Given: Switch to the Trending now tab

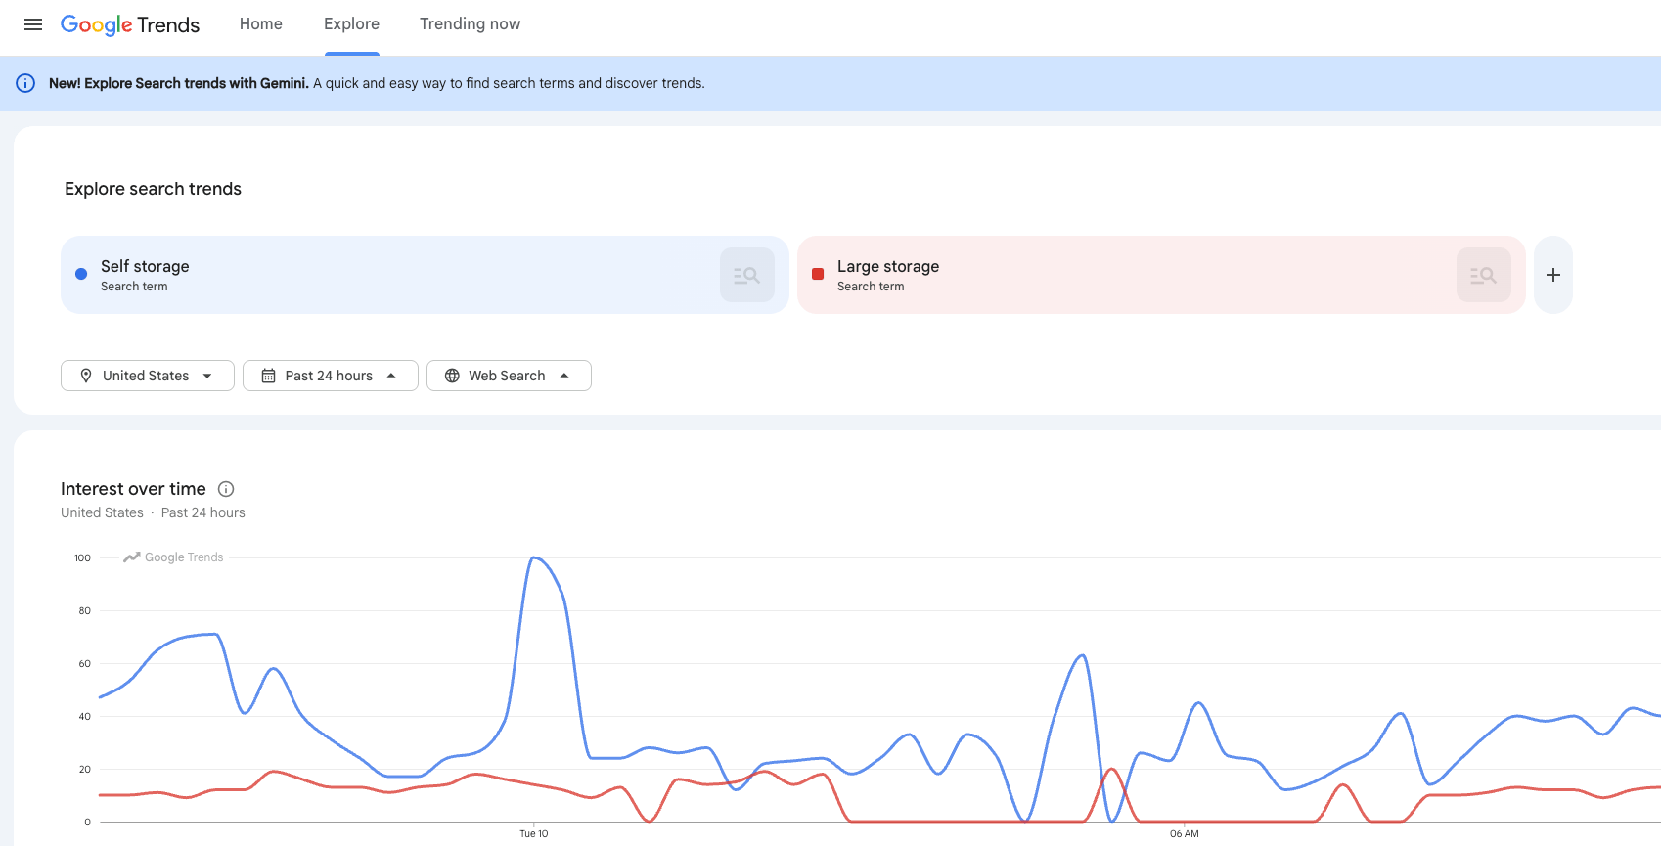Looking at the screenshot, I should [471, 24].
